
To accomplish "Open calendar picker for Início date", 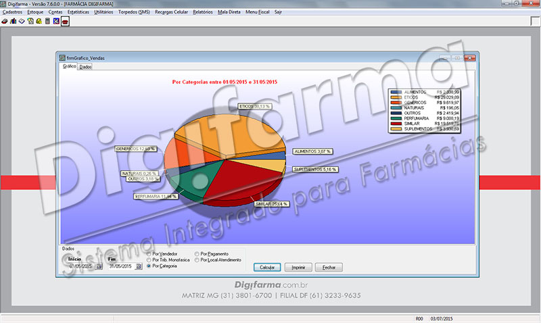I will 99,266.
